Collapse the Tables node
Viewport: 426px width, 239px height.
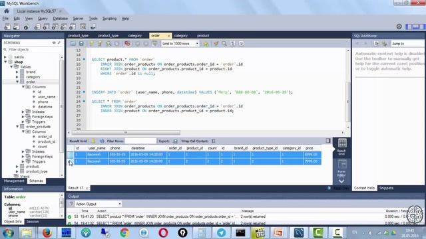point(11,67)
